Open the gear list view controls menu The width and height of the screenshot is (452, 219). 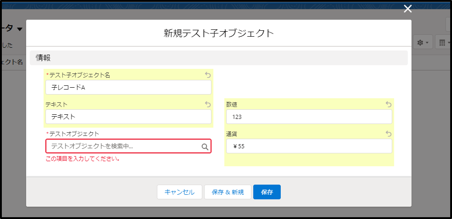click(x=422, y=43)
